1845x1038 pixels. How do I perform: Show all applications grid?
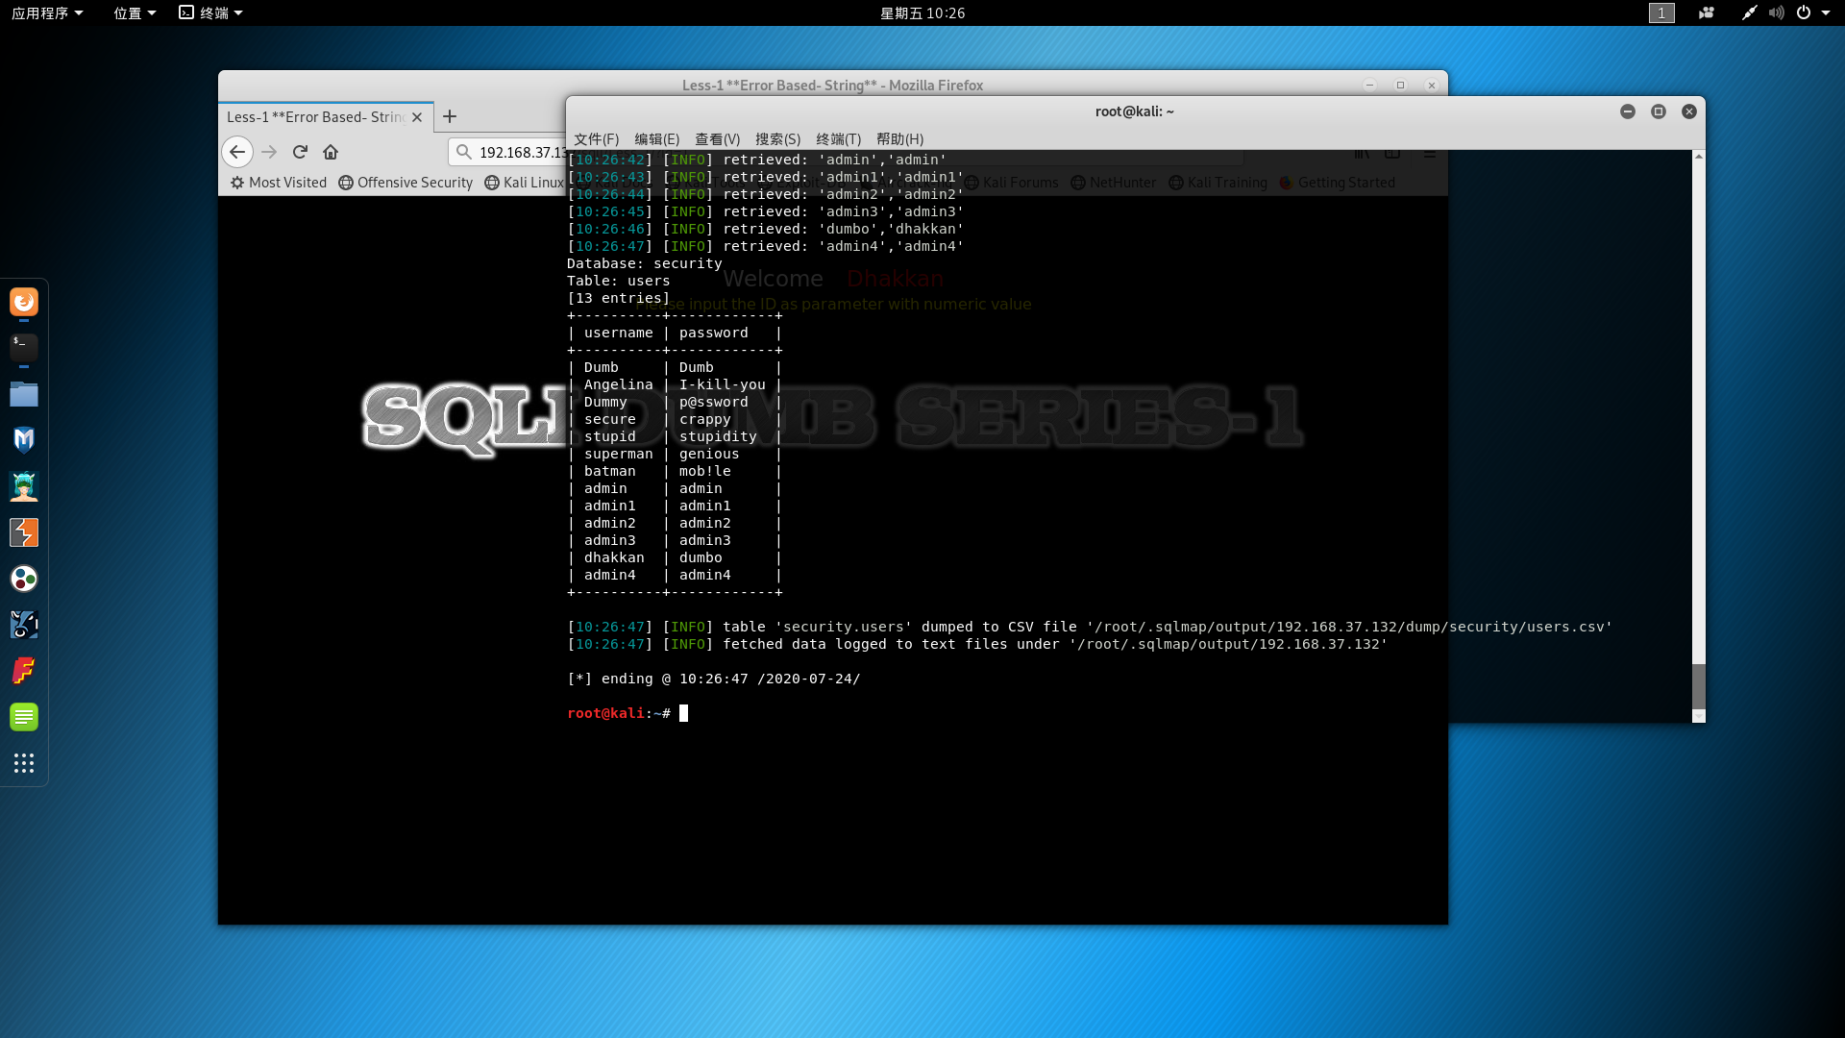pyautogui.click(x=24, y=763)
